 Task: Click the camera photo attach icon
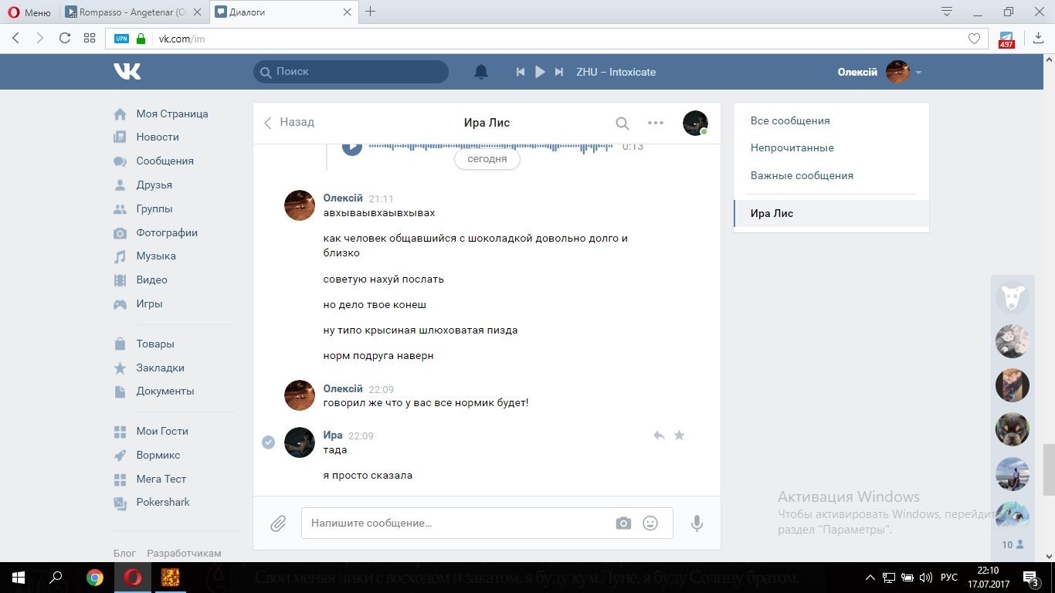[623, 524]
